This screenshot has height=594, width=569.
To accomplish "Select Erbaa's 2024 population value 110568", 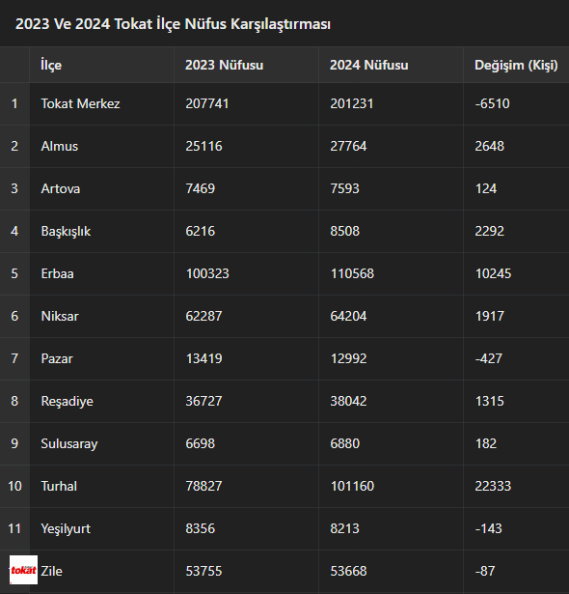I will [x=352, y=273].
